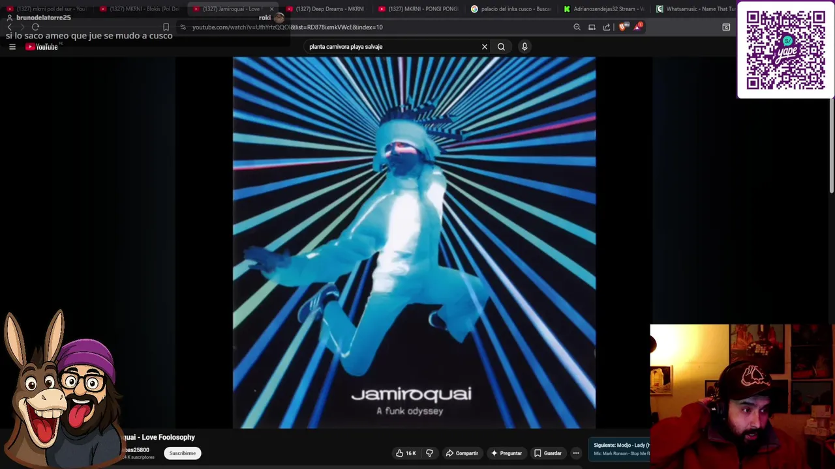
Task: Click the Jamiroquai album cover video
Action: point(414,242)
